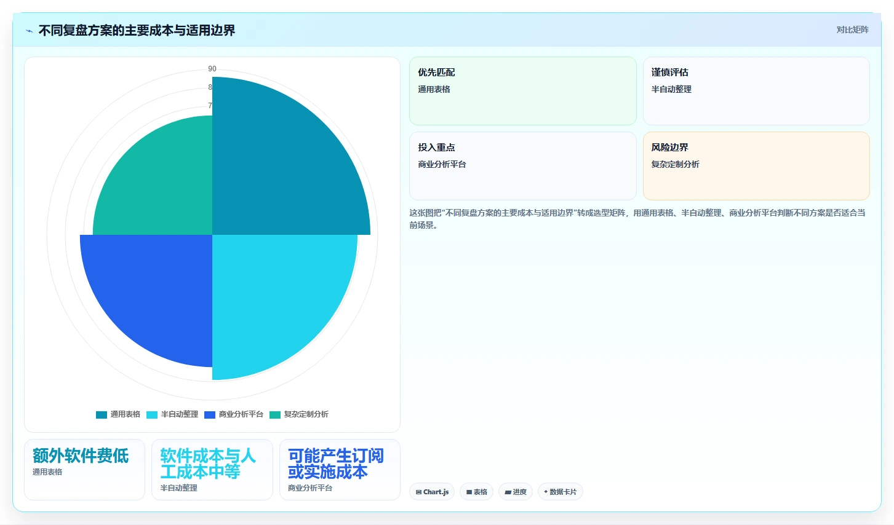Toggle the 商业分析平台 legend swatch
The height and width of the screenshot is (525, 894).
point(210,414)
